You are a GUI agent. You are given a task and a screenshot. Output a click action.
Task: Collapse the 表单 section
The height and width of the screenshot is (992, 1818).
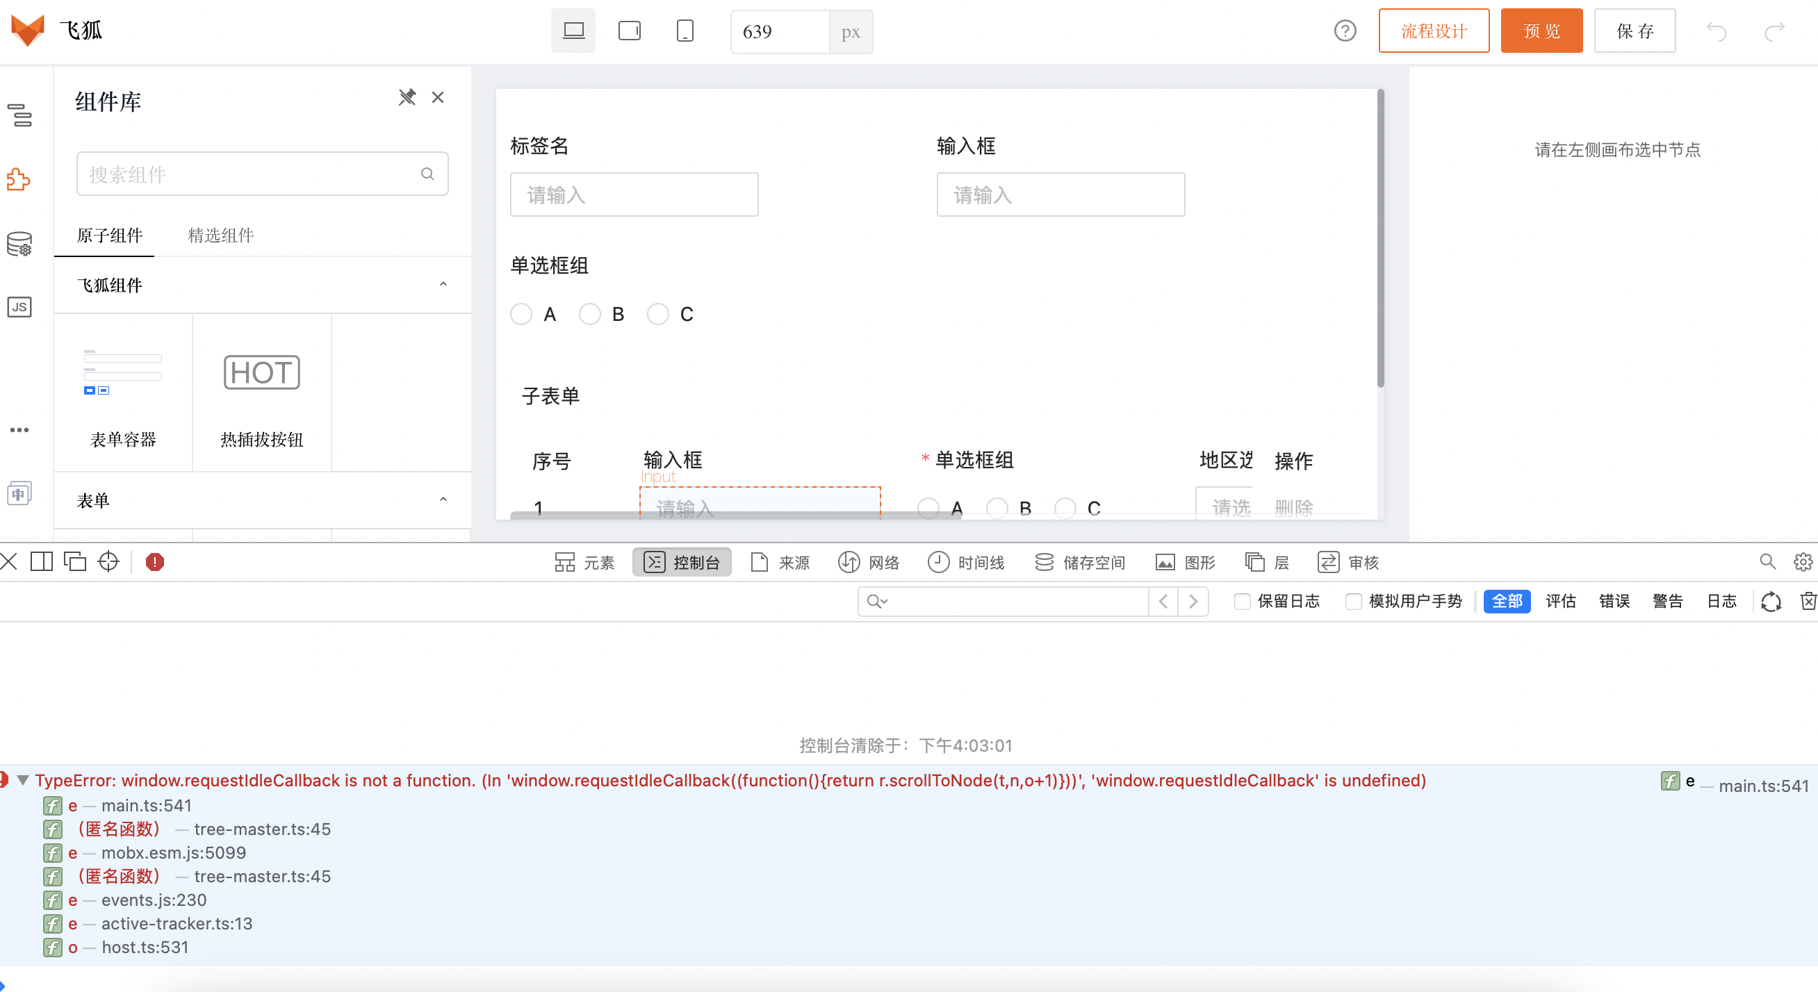pos(443,499)
